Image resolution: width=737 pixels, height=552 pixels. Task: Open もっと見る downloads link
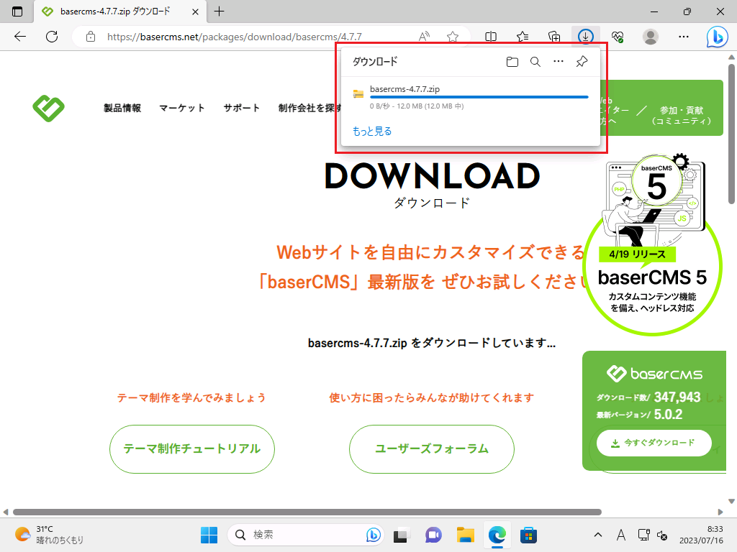click(x=371, y=131)
